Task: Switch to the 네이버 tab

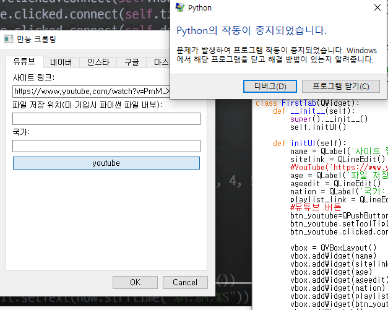Action: pos(61,62)
